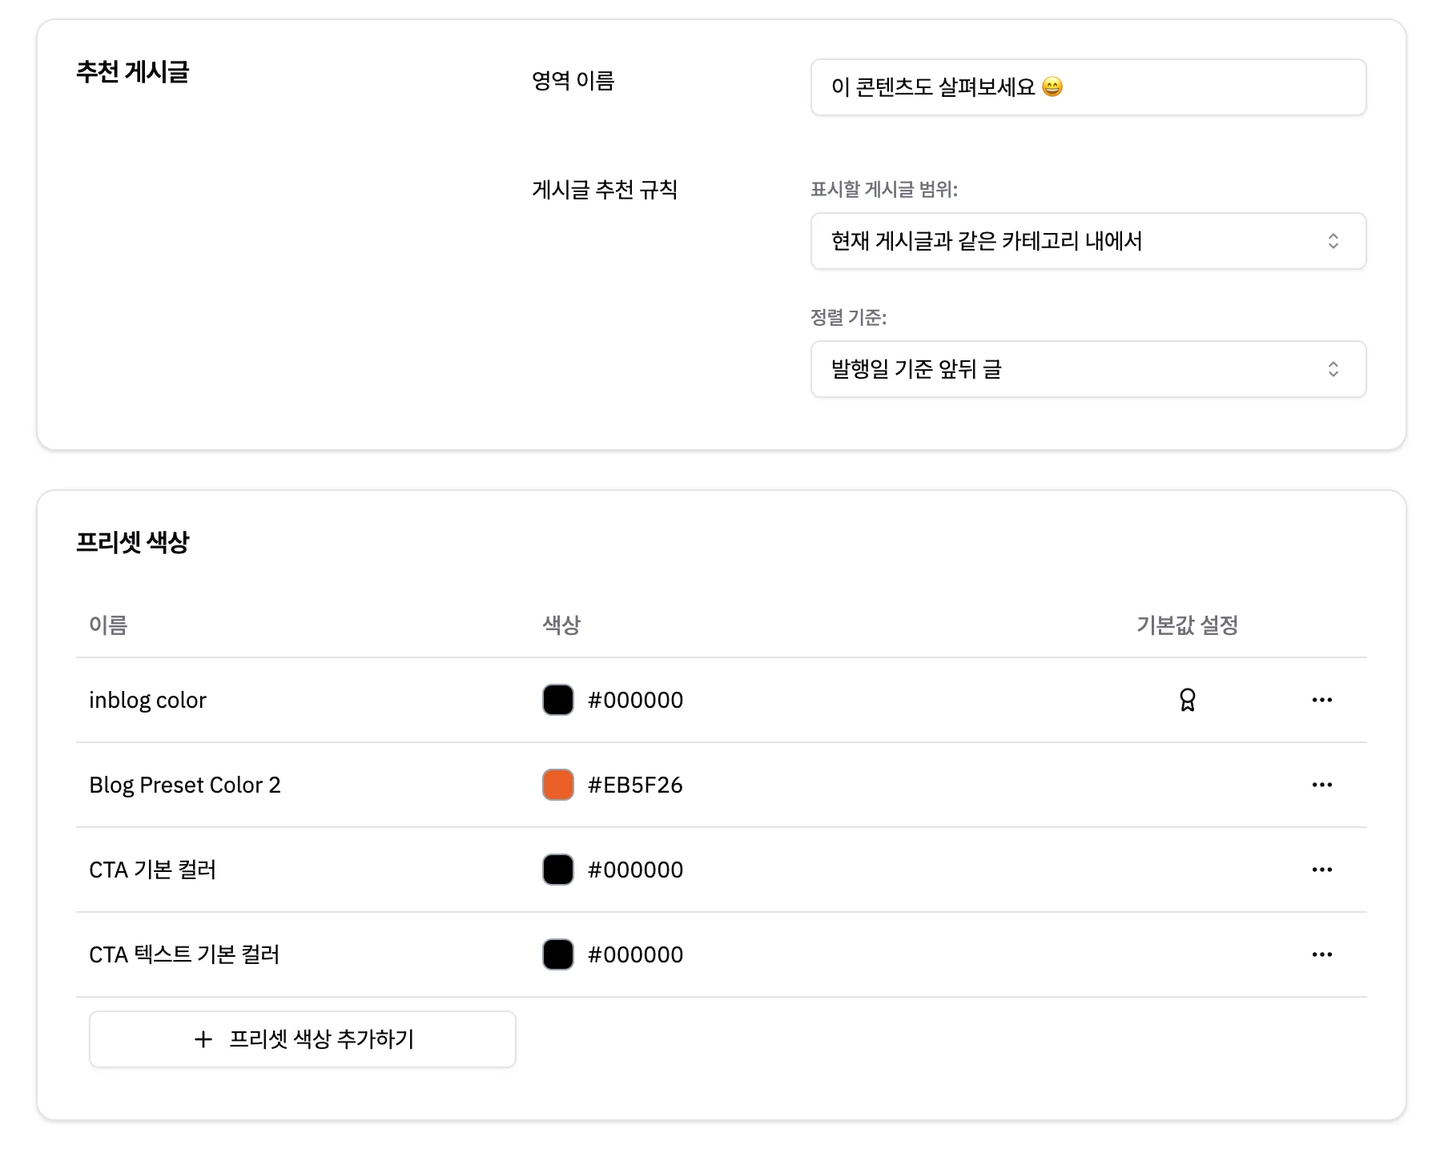Click the 영역 이름 text input field

point(1088,87)
